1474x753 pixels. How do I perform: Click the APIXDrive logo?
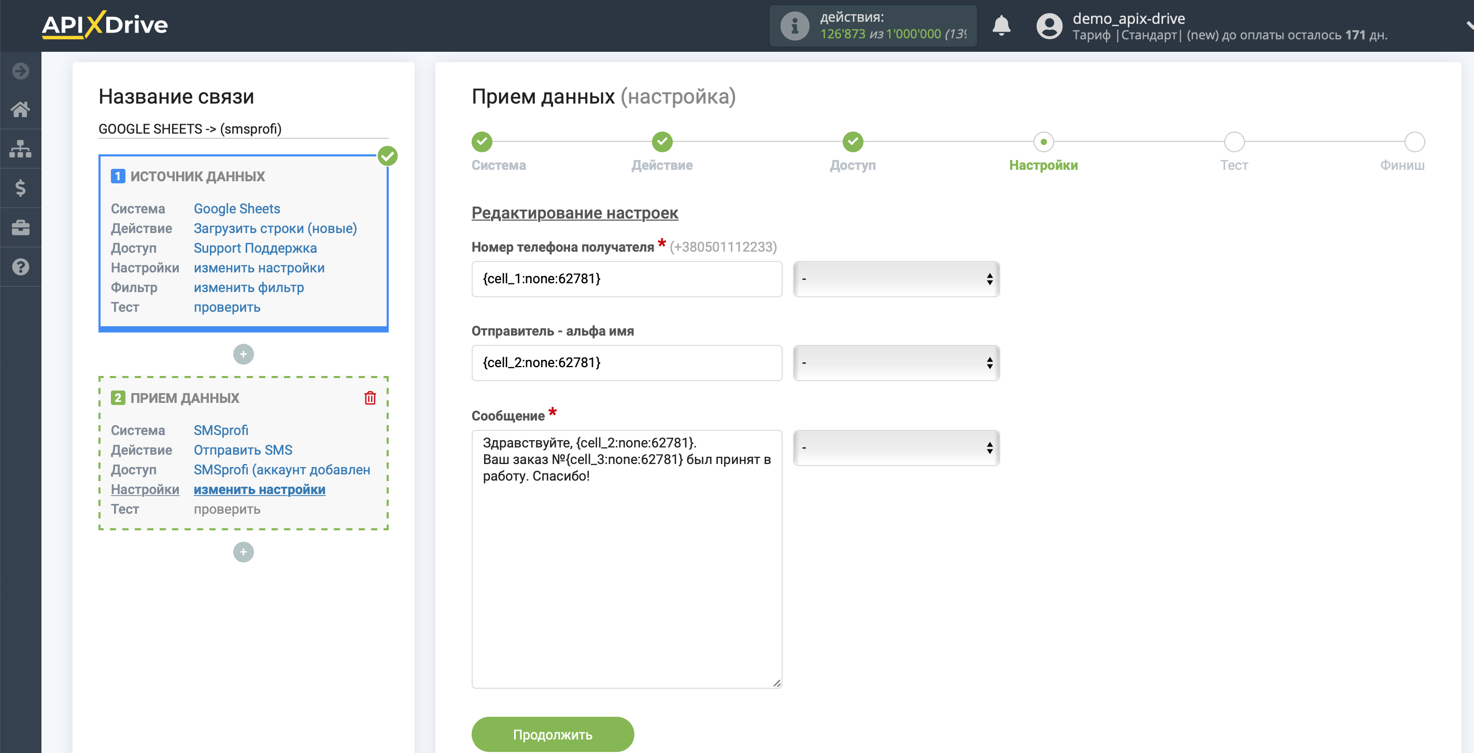105,24
